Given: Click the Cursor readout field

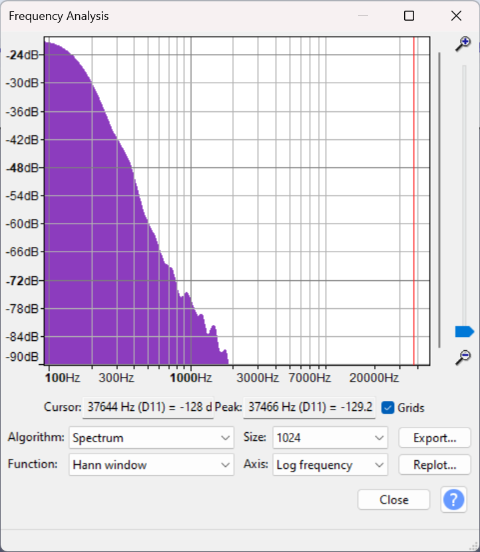Looking at the screenshot, I should click(x=148, y=408).
